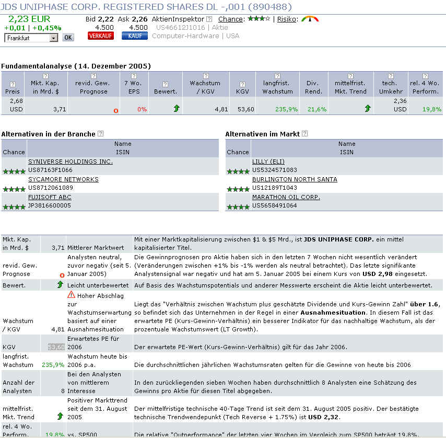Click help icon beside Alternativen im Markt
The image size is (446, 438).
305,134
